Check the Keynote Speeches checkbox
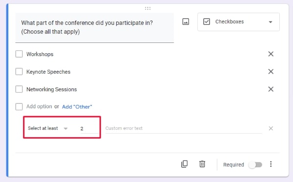The height and width of the screenshot is (182, 293). coord(19,72)
